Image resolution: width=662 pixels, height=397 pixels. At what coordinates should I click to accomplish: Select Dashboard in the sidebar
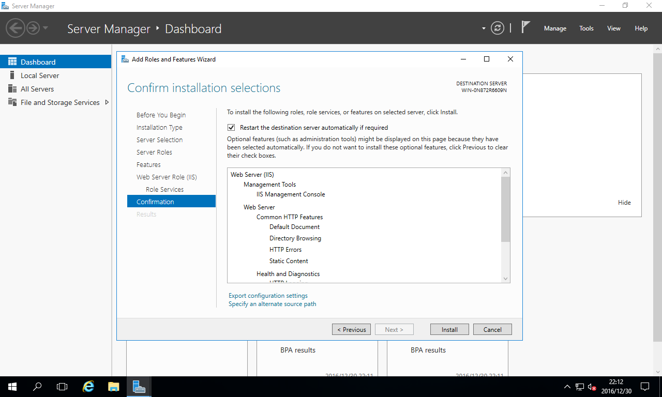(x=55, y=62)
